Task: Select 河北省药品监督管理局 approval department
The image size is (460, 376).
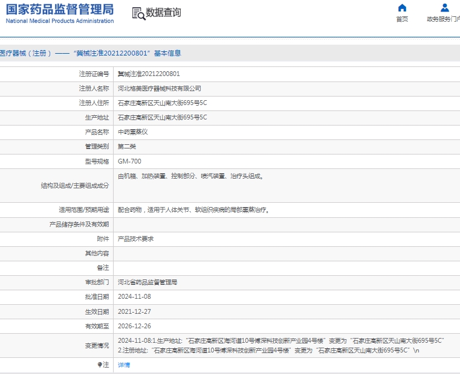Action: [147, 282]
